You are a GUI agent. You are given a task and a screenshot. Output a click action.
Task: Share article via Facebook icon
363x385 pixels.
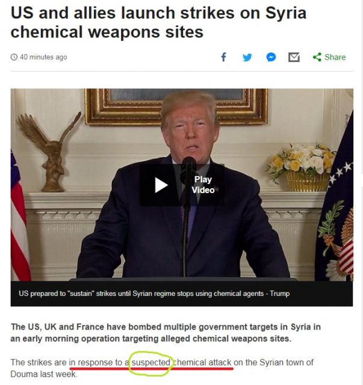coord(223,57)
